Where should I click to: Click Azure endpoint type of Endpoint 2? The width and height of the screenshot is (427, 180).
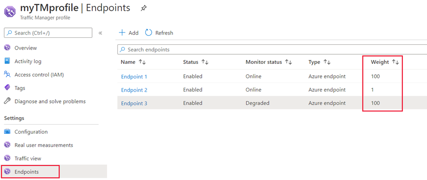point(327,90)
